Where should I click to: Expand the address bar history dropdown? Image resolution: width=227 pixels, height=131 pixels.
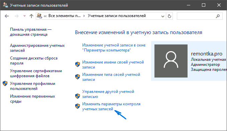click(163, 16)
